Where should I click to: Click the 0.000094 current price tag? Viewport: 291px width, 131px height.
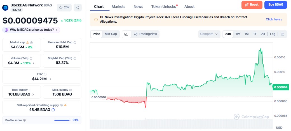(x=281, y=87)
